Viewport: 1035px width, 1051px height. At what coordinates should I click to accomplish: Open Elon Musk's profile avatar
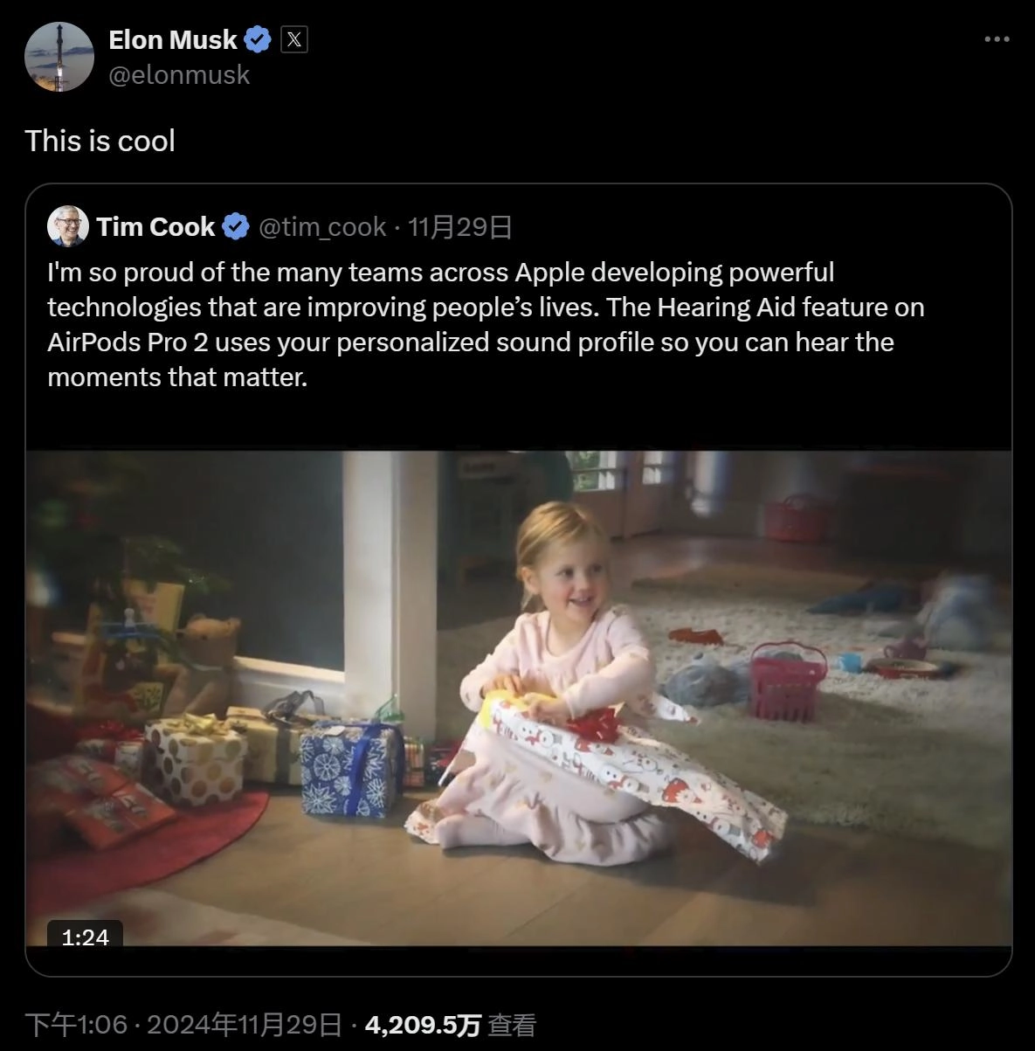point(59,57)
